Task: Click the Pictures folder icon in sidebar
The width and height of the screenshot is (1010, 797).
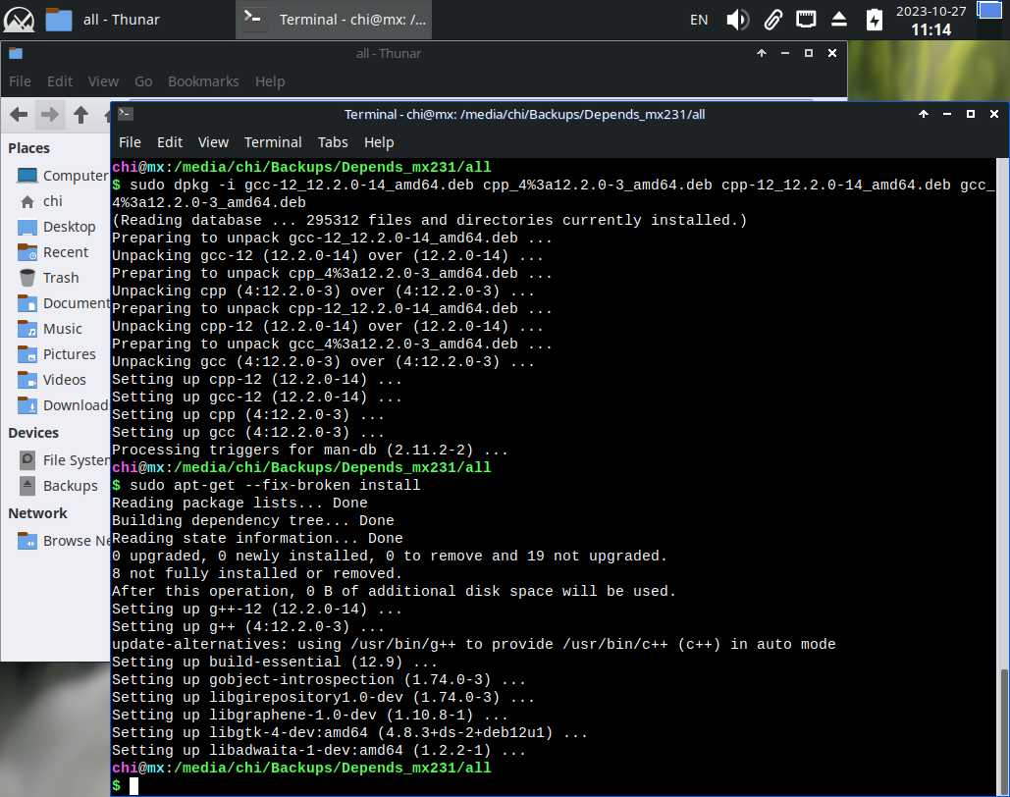Action: pyautogui.click(x=27, y=353)
